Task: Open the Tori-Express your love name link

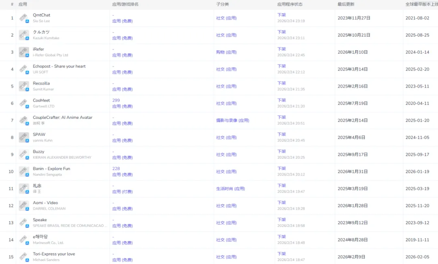Action: click(54, 254)
